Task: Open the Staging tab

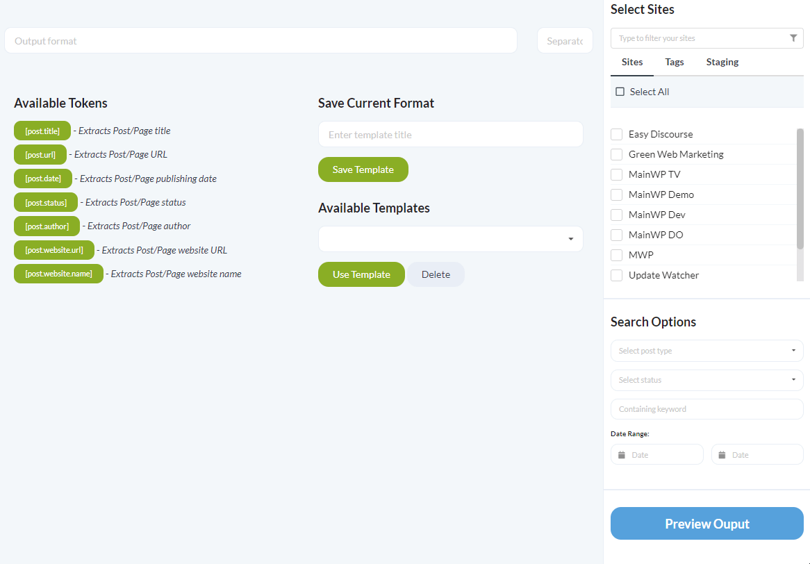Action: pos(722,62)
